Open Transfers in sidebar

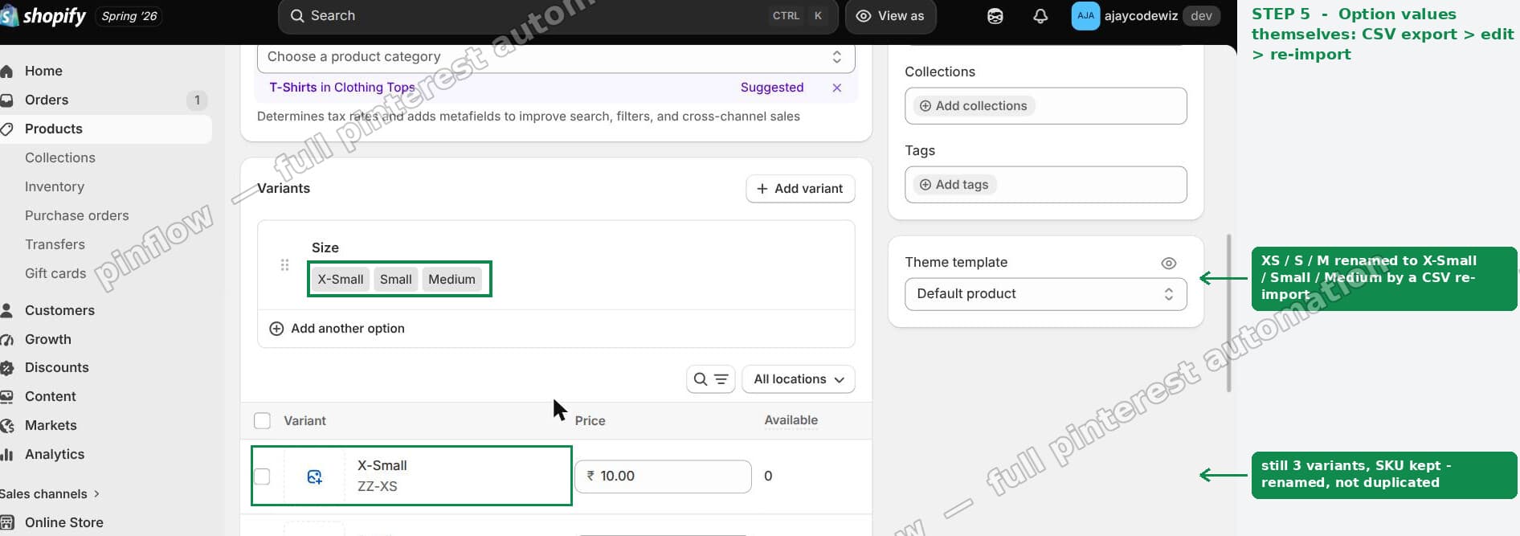point(55,245)
